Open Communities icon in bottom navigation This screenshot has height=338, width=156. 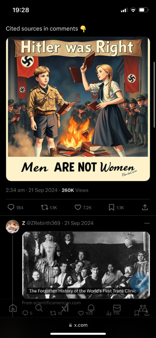tap(143, 308)
